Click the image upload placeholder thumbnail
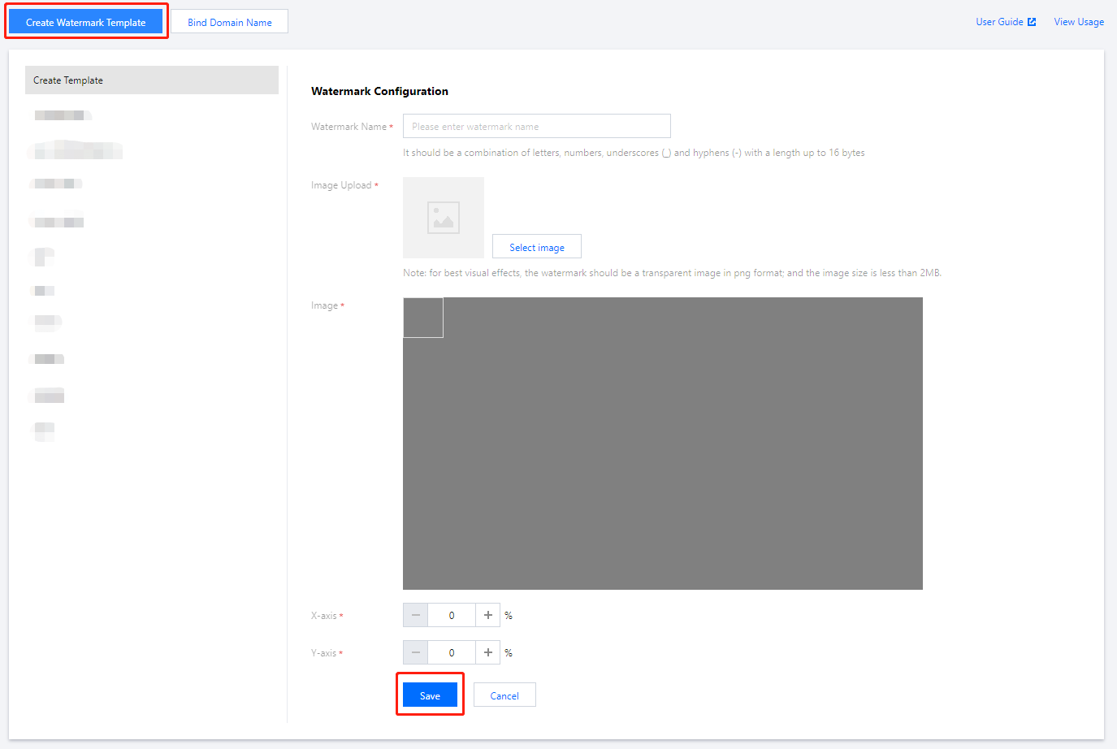Viewport: 1117px width, 749px height. [x=444, y=218]
